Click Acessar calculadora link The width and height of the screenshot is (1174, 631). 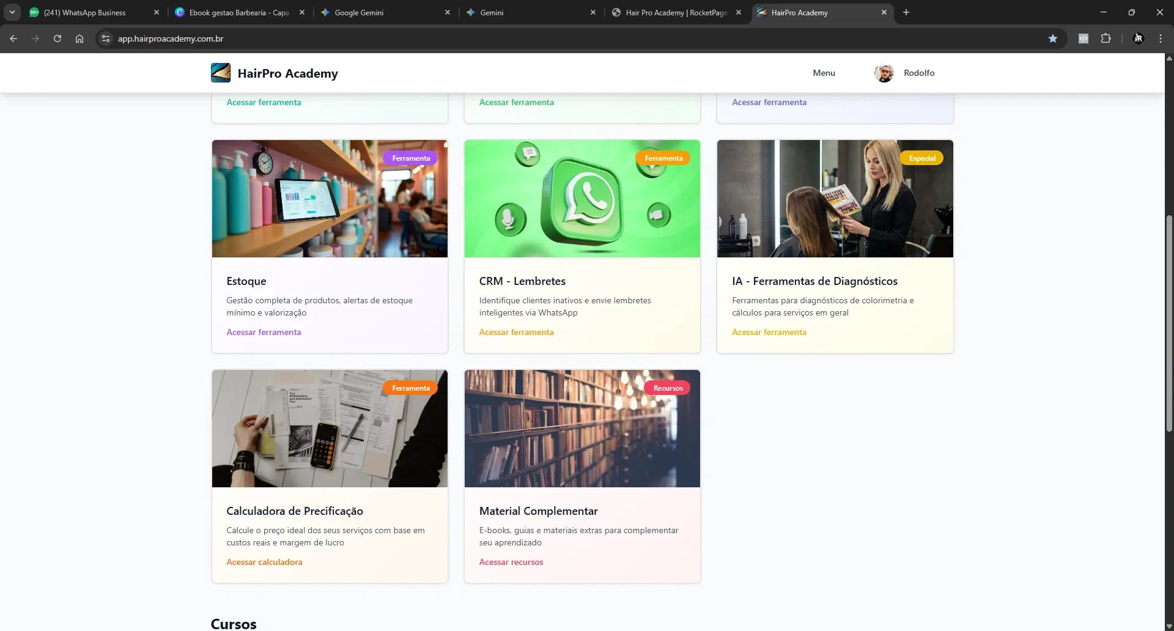pyautogui.click(x=264, y=562)
